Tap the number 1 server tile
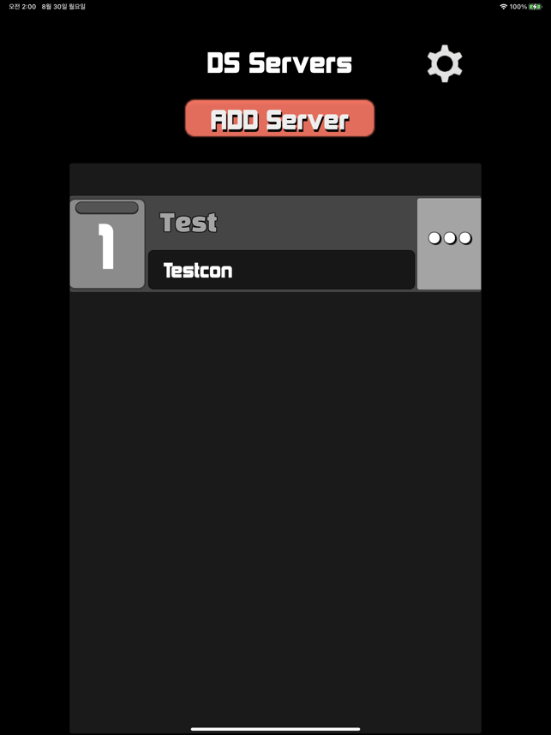Viewport: 551px width, 735px height. coord(107,244)
